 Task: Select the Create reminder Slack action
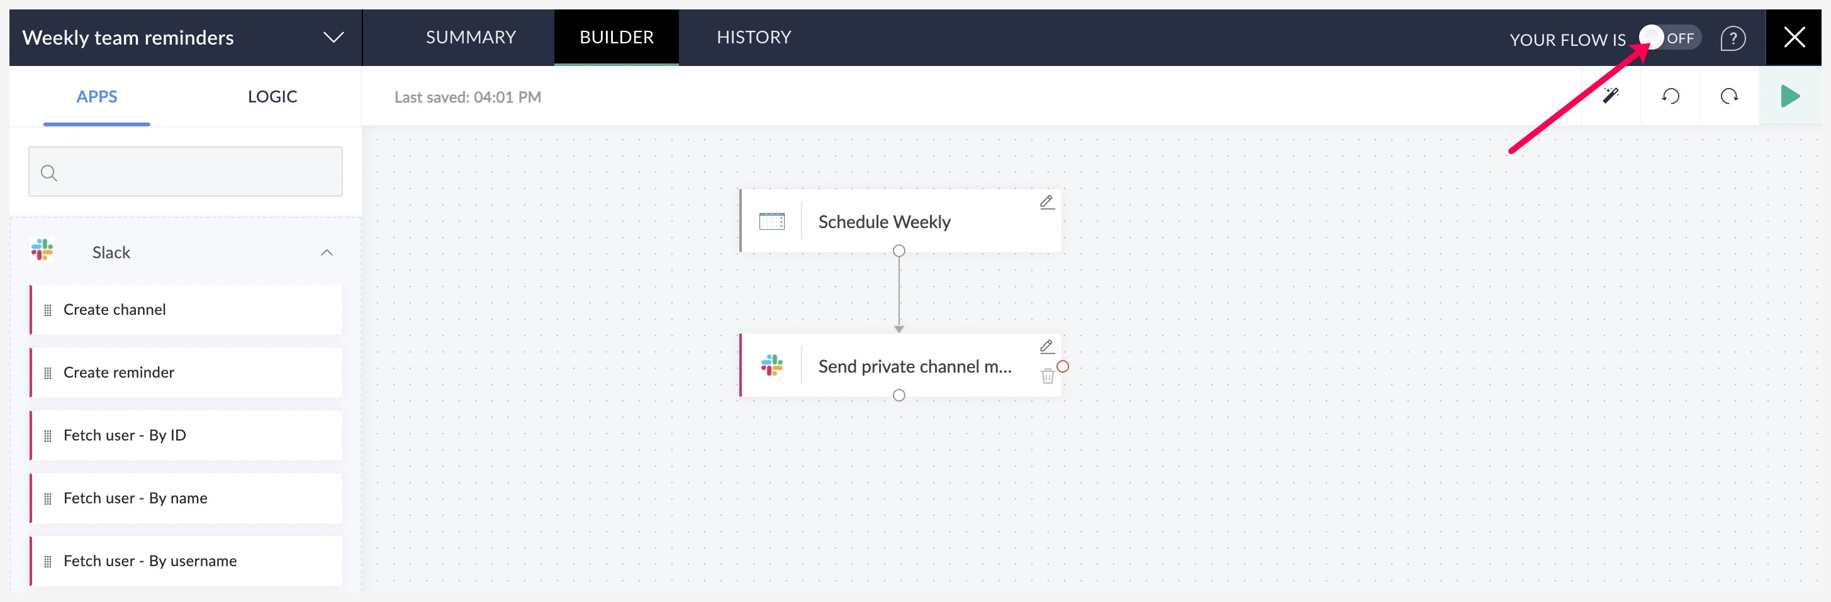click(119, 372)
